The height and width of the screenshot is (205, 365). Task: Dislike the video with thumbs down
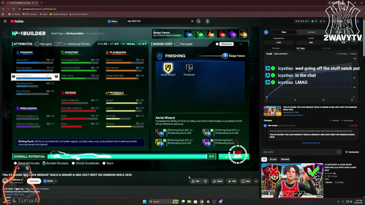point(205,181)
